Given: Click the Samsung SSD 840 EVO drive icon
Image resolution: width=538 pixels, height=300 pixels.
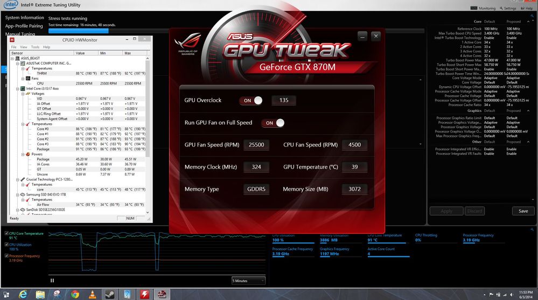Looking at the screenshot, I should [x=23, y=194].
